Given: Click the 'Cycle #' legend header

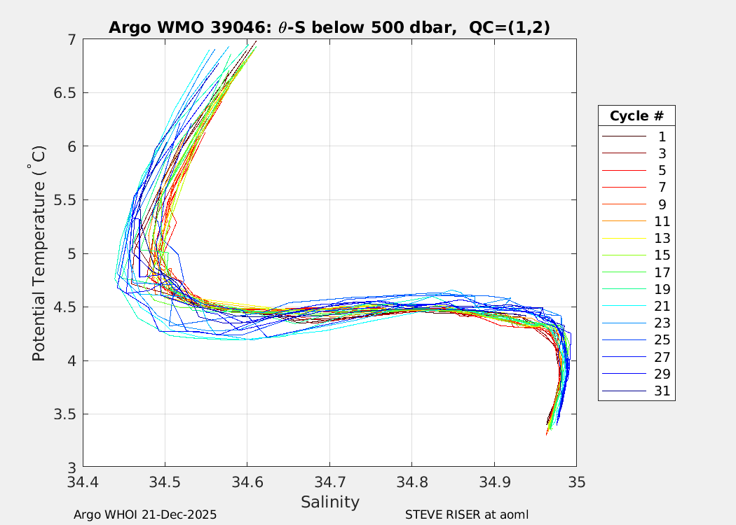Looking at the screenshot, I should 636,115.
